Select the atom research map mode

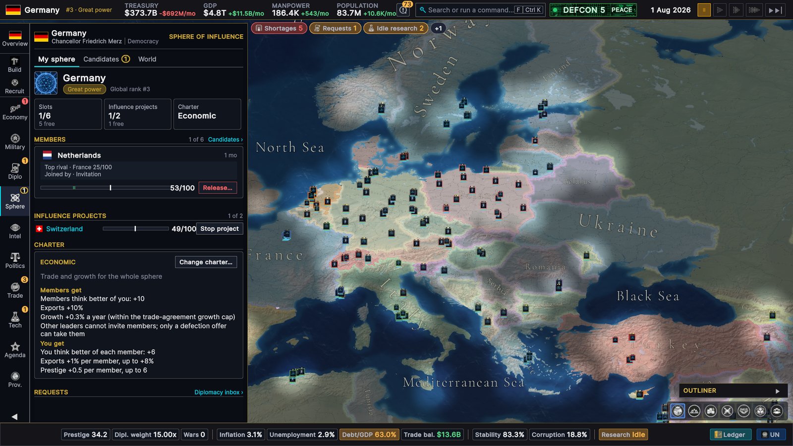(x=760, y=411)
